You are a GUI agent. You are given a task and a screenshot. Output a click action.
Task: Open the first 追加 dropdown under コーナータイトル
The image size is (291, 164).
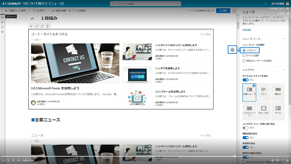tap(36, 40)
